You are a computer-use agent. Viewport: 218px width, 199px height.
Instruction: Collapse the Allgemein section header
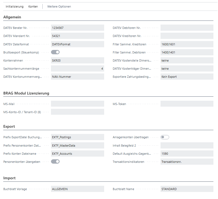click(12, 17)
